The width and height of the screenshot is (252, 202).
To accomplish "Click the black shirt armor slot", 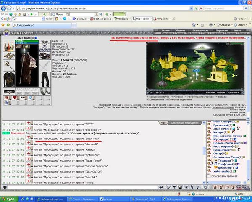I will (9, 80).
